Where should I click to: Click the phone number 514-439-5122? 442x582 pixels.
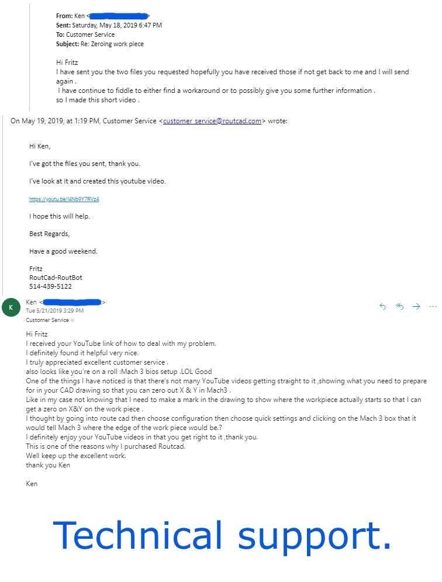(50, 286)
